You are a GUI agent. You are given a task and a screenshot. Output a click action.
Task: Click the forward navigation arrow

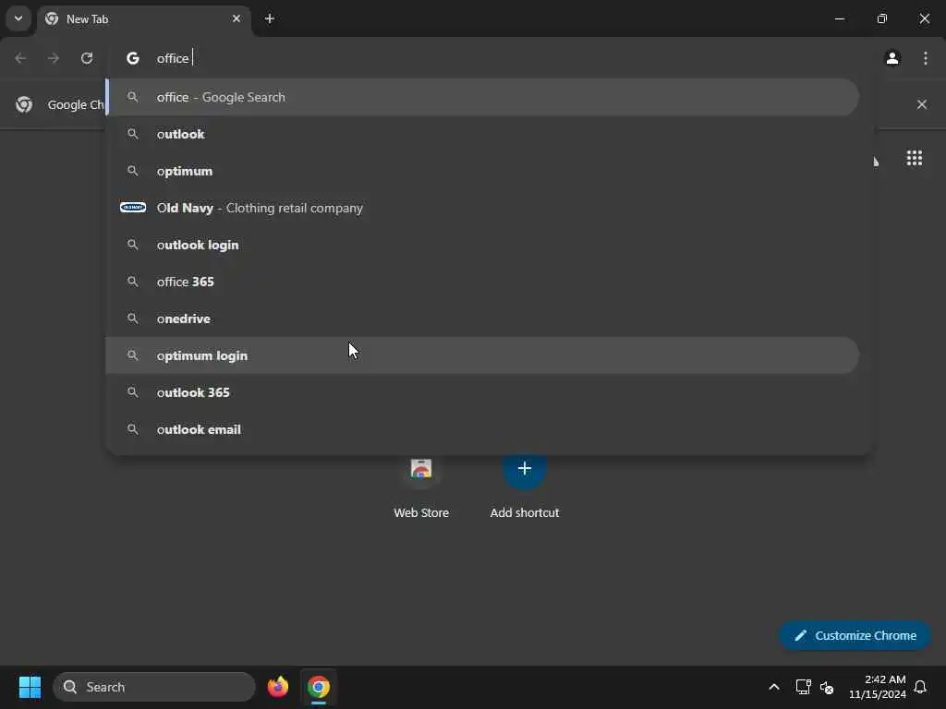point(54,58)
